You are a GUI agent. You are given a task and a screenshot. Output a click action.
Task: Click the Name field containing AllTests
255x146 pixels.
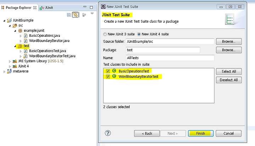coord(170,58)
